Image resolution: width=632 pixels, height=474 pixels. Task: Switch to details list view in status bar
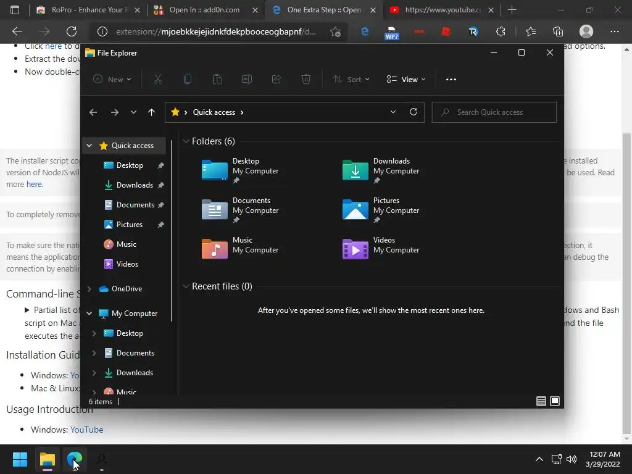tap(541, 401)
